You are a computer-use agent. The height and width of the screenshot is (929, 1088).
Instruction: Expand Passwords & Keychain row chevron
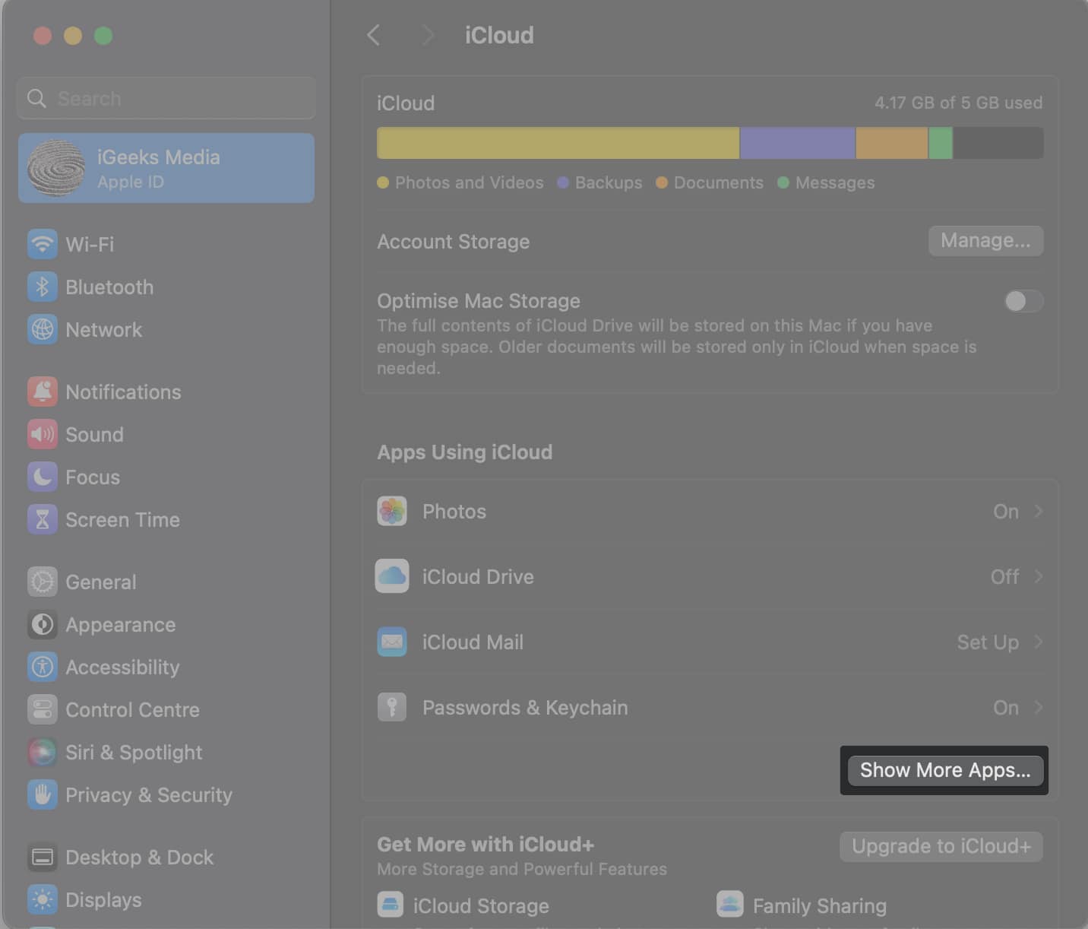point(1039,707)
